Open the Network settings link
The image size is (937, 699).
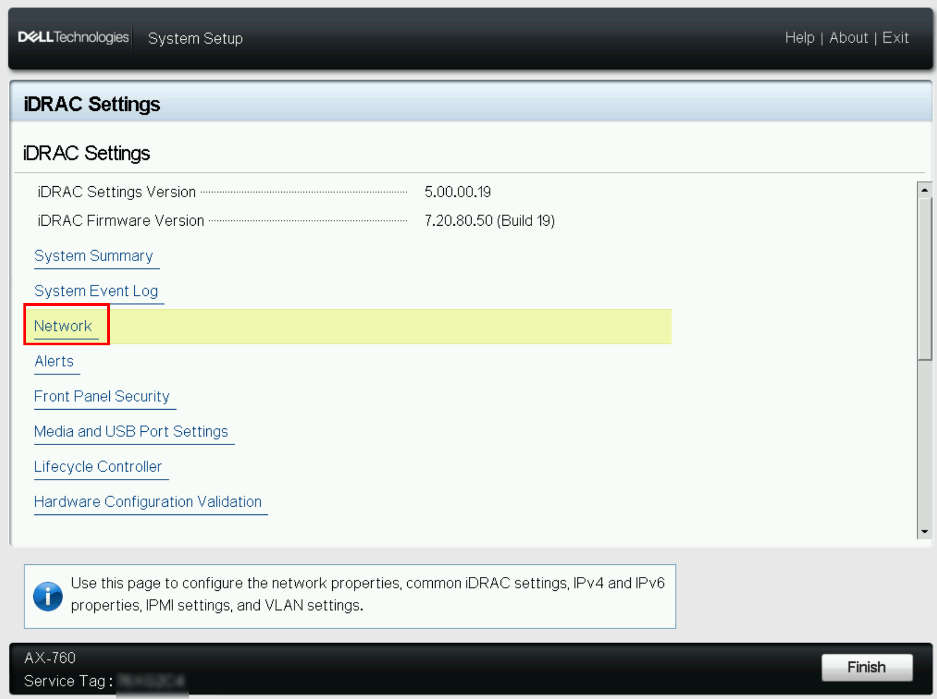point(63,326)
